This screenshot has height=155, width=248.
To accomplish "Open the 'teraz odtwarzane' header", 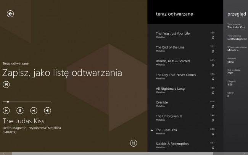I will (x=174, y=14).
